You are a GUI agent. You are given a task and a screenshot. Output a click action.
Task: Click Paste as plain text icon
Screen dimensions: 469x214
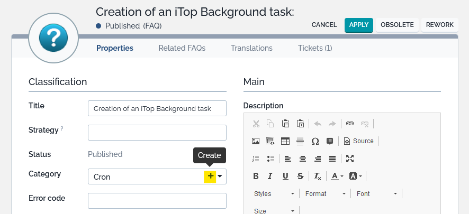(300, 124)
